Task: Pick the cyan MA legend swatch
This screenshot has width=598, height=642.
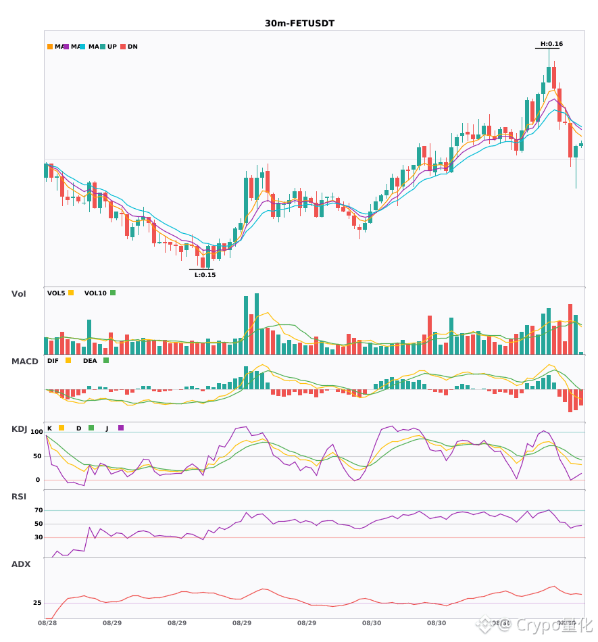Action: pos(82,47)
